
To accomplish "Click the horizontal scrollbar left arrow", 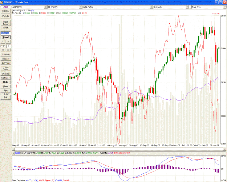I will (13, 149).
